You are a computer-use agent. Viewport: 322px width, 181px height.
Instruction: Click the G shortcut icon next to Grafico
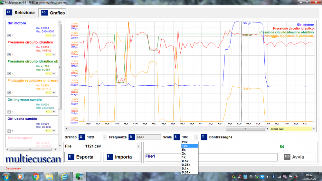point(81,137)
